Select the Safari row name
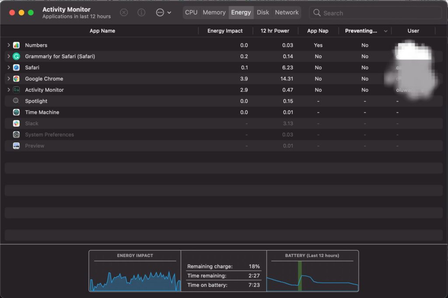Viewport: 448px width, 298px height. tap(32, 67)
